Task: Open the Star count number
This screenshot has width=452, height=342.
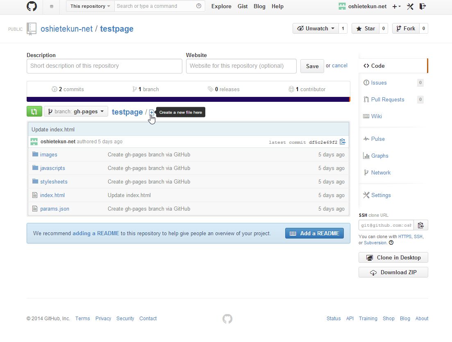Action: (x=384, y=28)
